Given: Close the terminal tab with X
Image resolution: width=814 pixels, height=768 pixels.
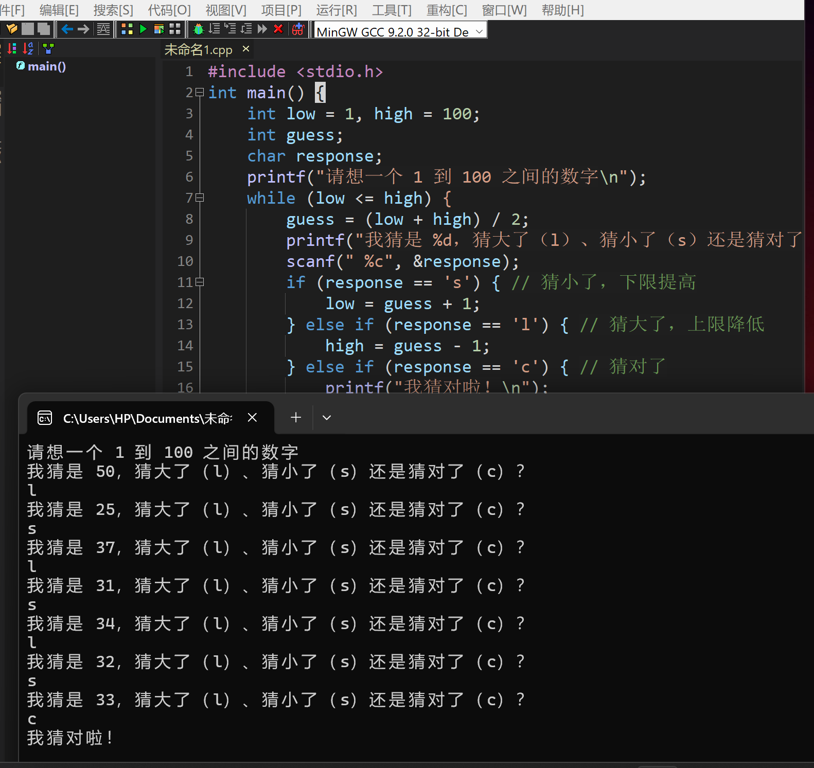Looking at the screenshot, I should [x=252, y=418].
